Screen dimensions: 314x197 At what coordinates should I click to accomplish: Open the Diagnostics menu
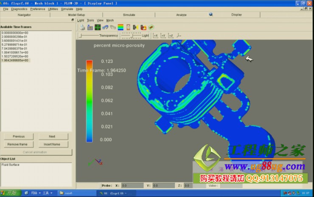tap(19, 9)
